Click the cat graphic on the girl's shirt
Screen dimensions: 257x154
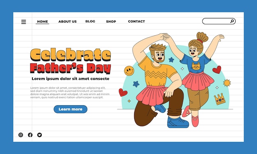click(196, 66)
